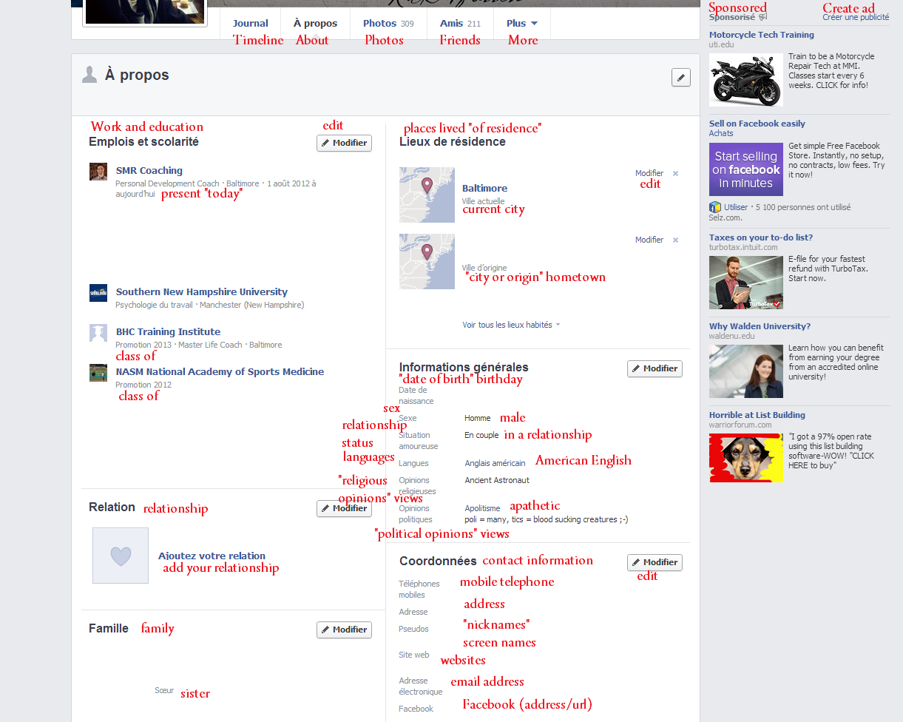903x722 pixels.
Task: Click the Site web label
Action: pyautogui.click(x=414, y=655)
